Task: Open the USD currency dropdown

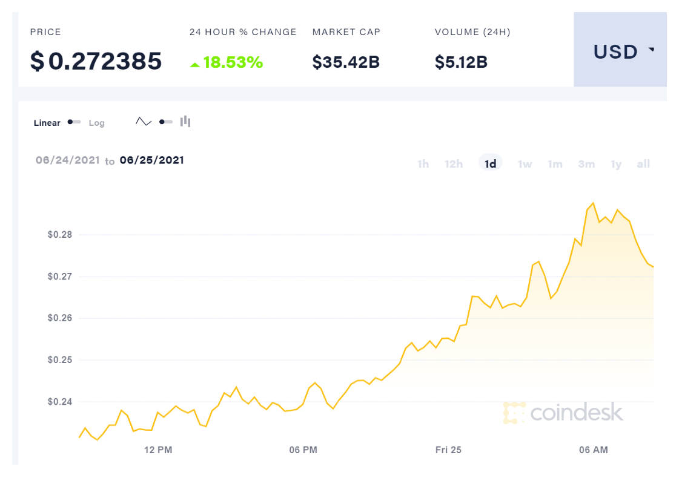Action: pyautogui.click(x=620, y=52)
